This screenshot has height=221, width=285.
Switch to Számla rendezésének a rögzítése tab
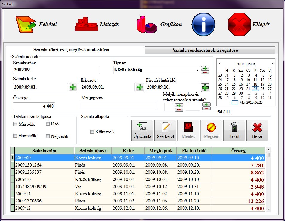pos(209,50)
